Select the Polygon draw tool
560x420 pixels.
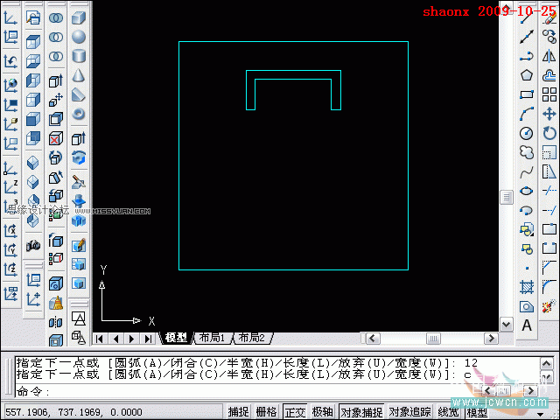527,75
